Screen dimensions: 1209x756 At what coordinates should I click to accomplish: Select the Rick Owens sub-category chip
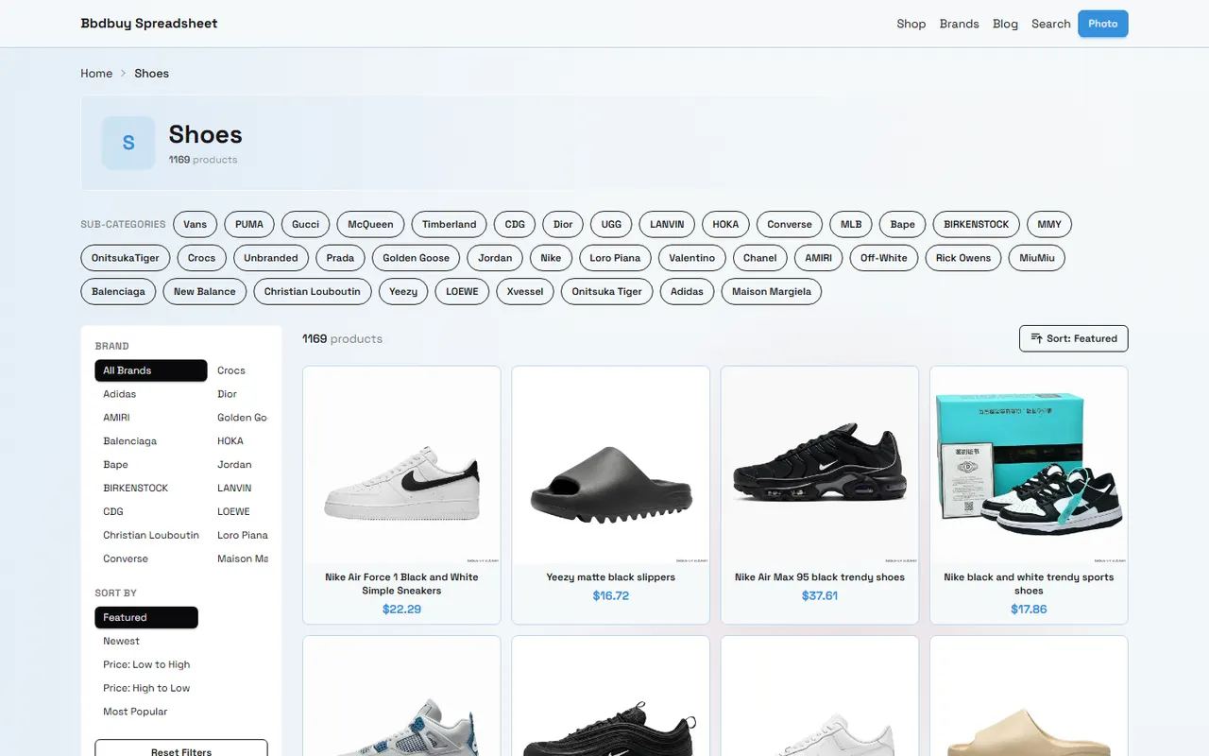[963, 258]
